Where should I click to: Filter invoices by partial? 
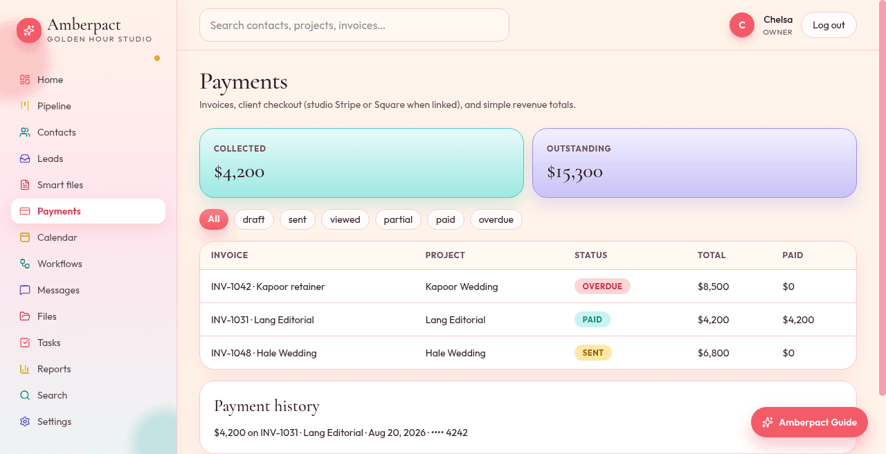[x=398, y=219]
